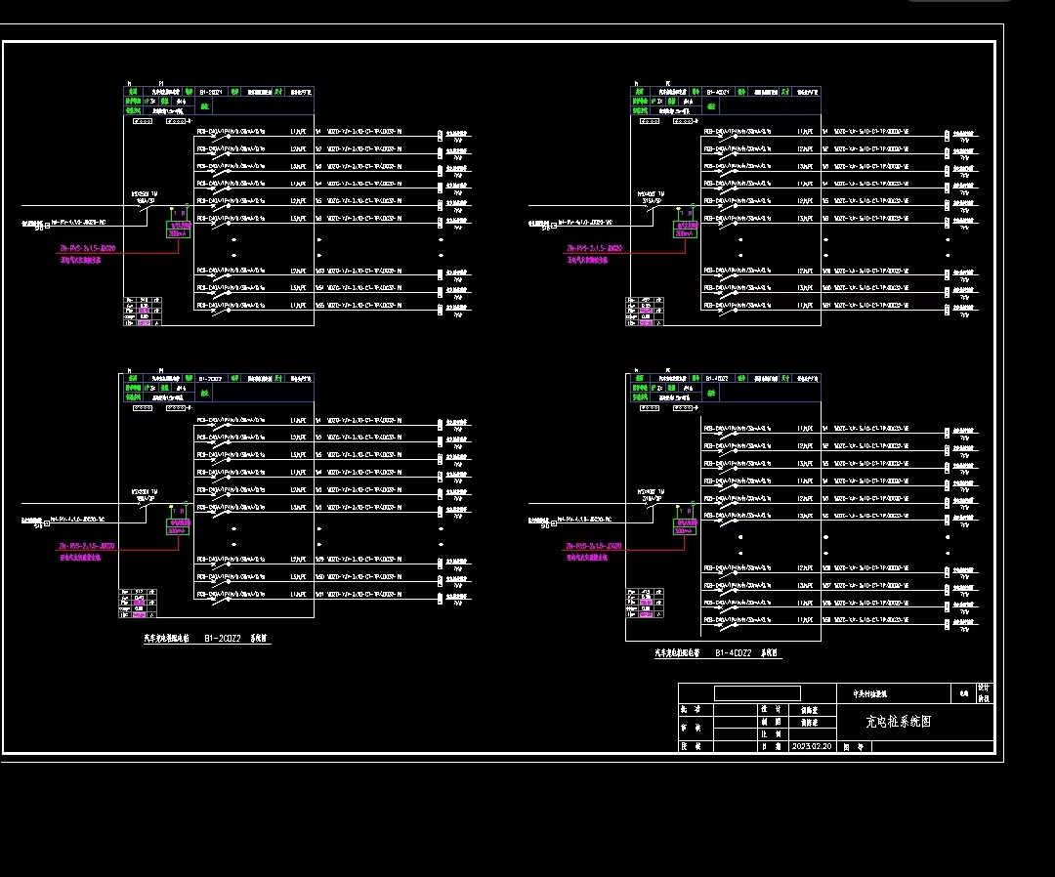Select the B1-2CDZ2 caption under bottom-left diagram

pyautogui.click(x=223, y=638)
